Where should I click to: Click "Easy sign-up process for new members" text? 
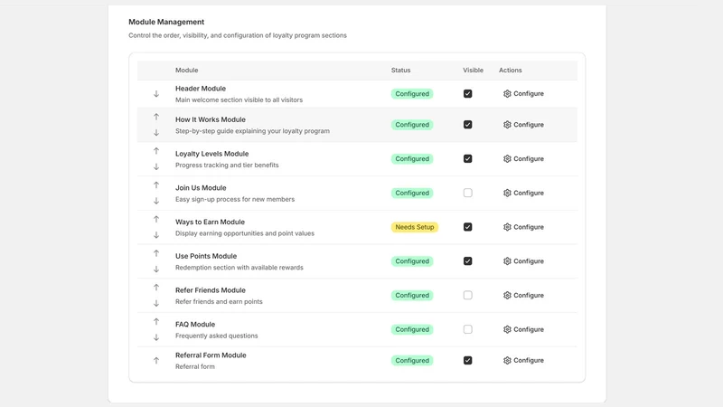click(235, 199)
